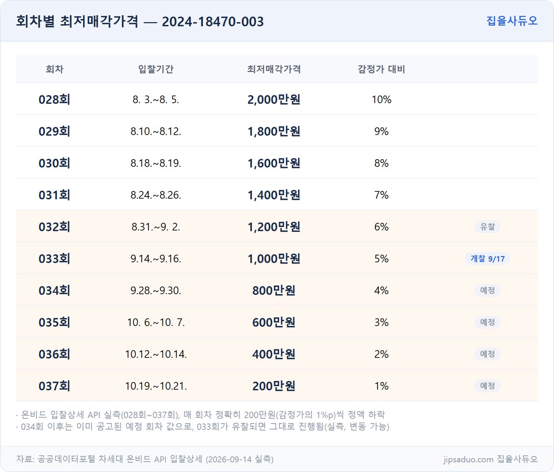554x472 pixels.
Task: Click the 1,400만원 price value
Action: (274, 195)
